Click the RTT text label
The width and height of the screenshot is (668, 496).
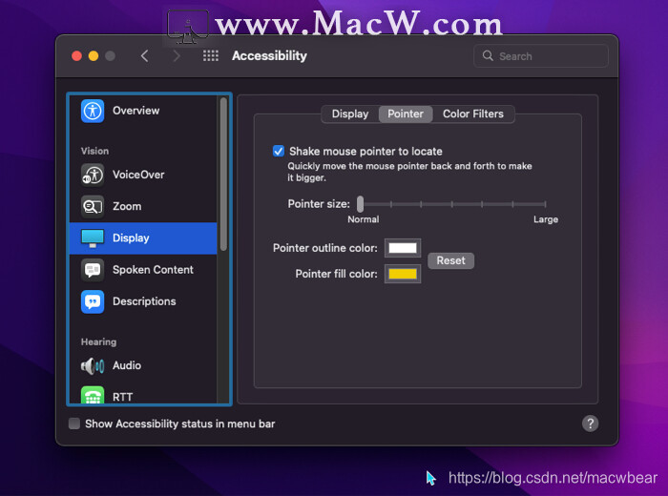click(123, 397)
